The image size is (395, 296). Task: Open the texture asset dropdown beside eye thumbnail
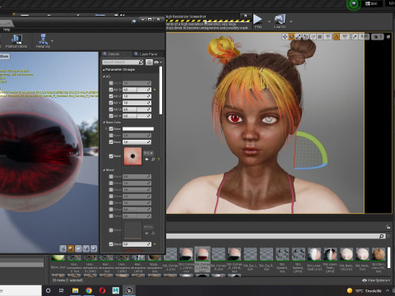pyautogui.click(x=148, y=153)
